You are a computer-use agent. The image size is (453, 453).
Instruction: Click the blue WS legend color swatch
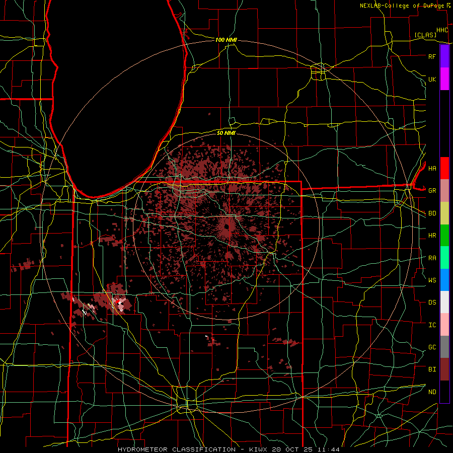click(444, 280)
